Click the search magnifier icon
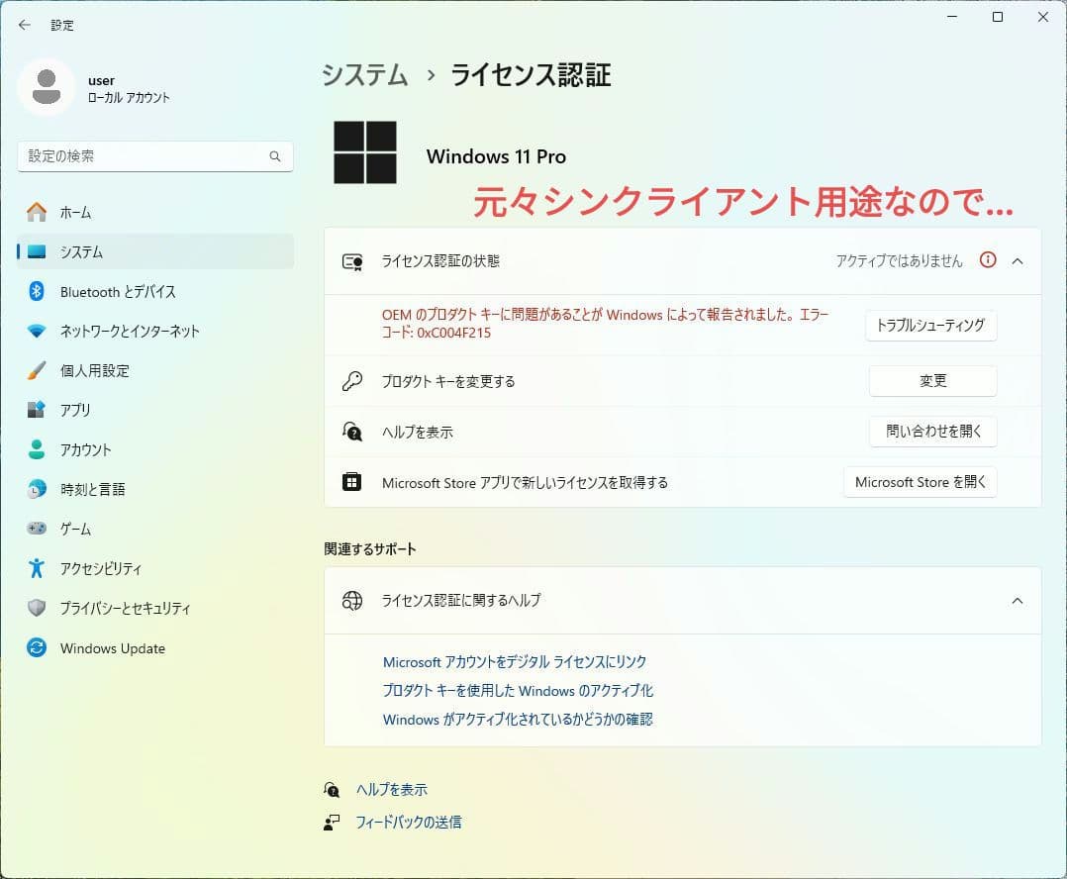 274,155
